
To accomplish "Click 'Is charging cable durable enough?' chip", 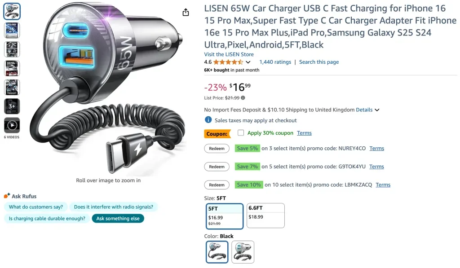I will [x=46, y=219].
